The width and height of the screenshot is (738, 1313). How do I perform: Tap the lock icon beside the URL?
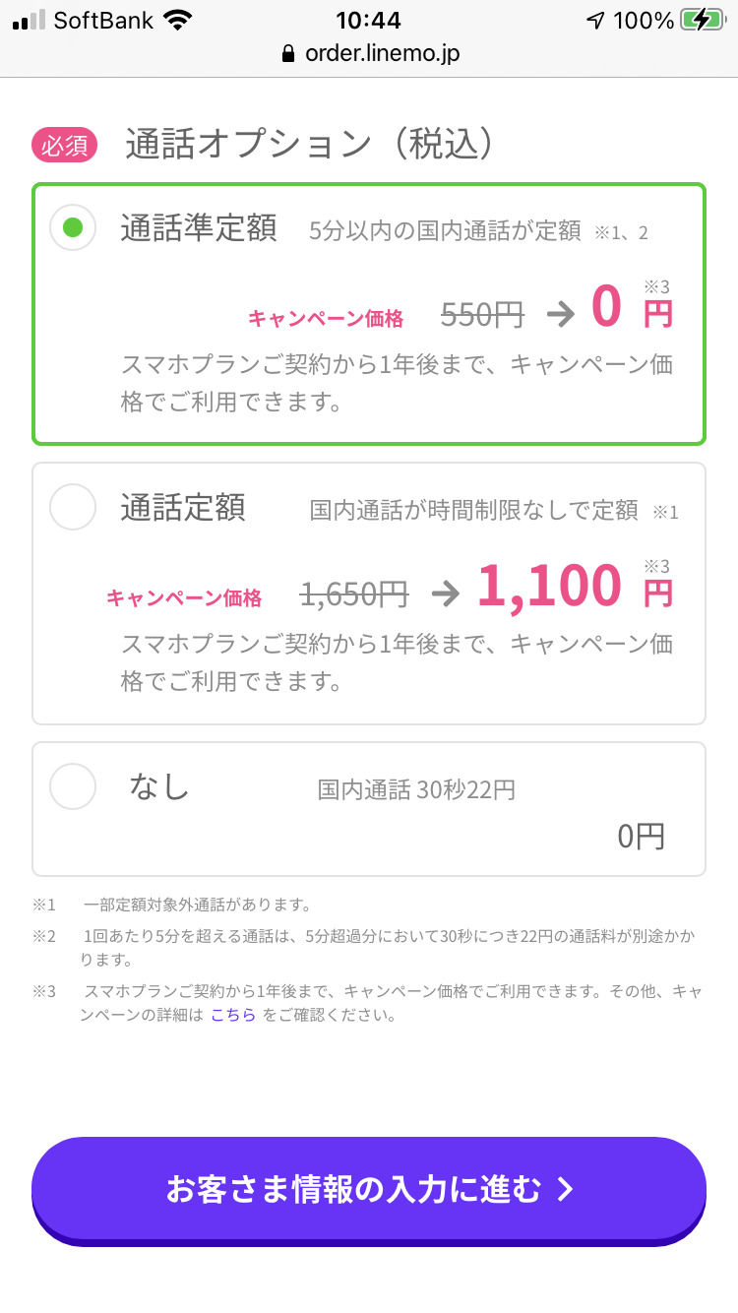(x=288, y=53)
